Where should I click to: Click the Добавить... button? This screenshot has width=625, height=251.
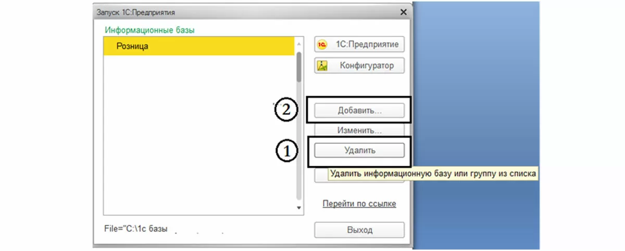(x=359, y=111)
